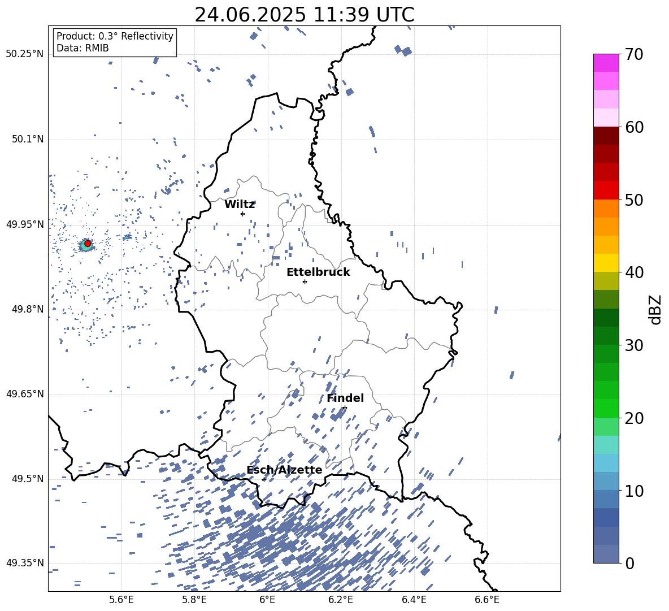
Task: Click the yellow colorbar swatch above 40
Action: (x=606, y=263)
